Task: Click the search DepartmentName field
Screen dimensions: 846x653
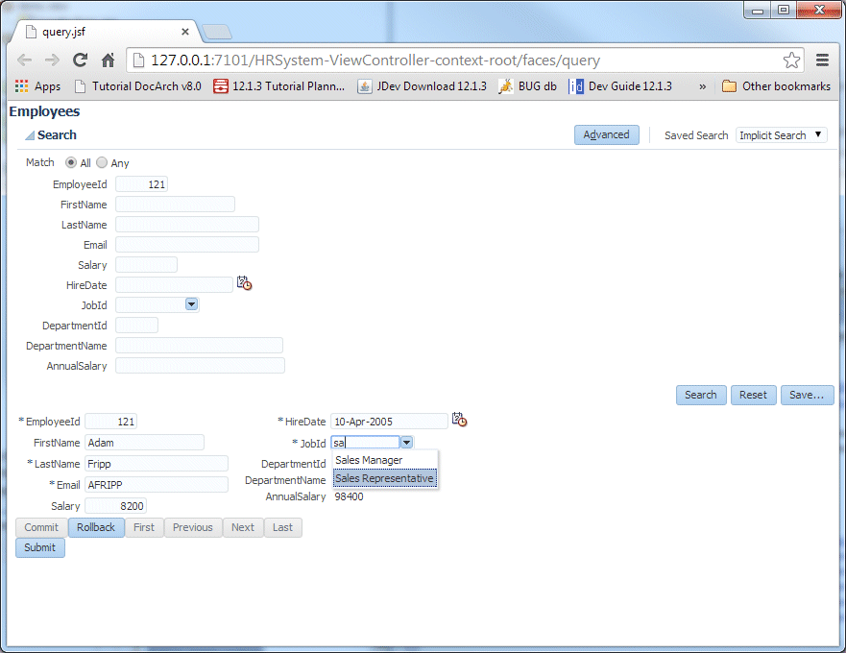Action: 199,346
